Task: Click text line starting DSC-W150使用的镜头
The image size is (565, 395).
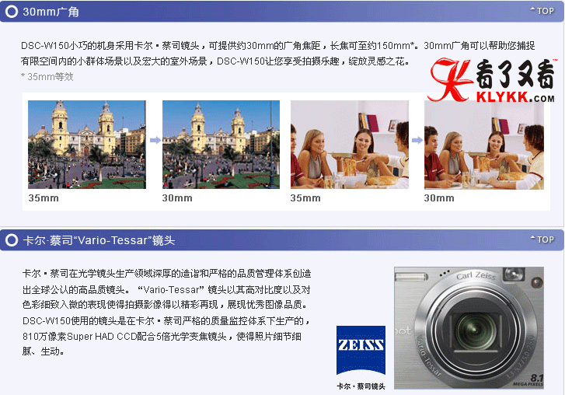Action: tap(166, 321)
